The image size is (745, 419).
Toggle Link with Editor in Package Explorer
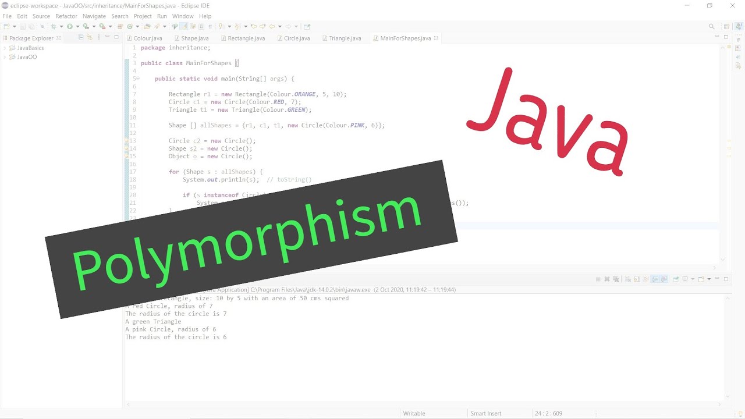tap(90, 37)
